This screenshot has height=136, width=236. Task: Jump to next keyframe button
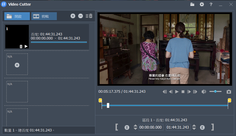[195, 92]
